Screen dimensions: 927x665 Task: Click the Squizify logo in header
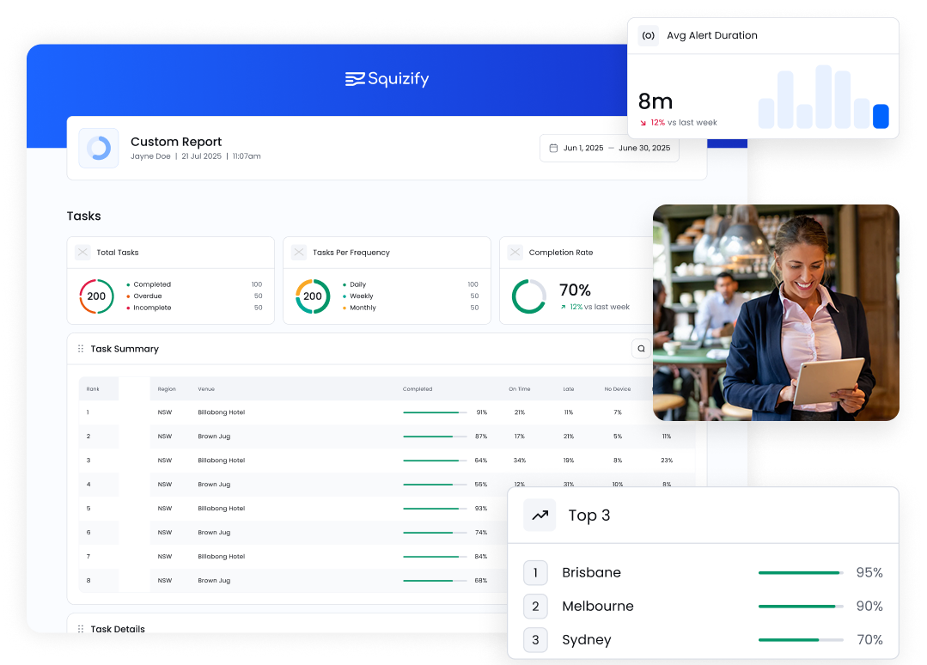point(387,79)
